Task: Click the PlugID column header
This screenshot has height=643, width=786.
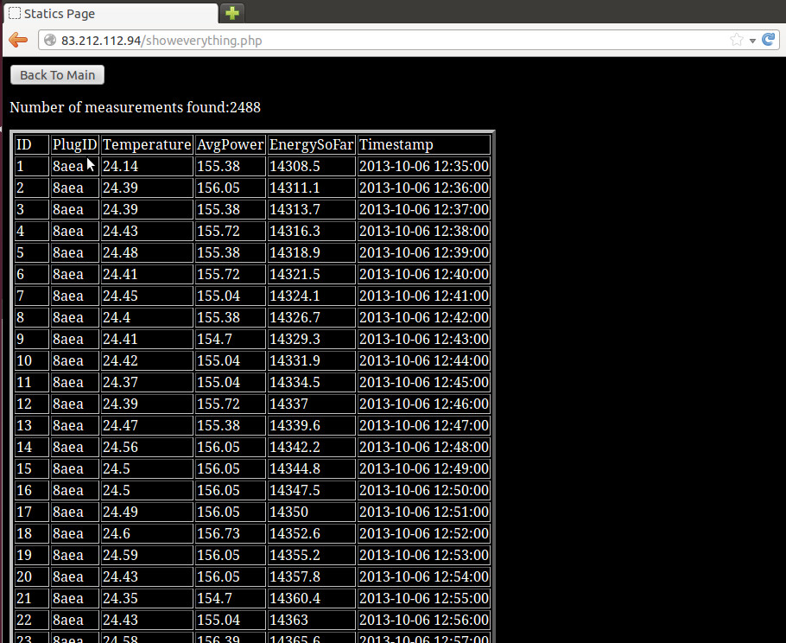Action: pos(74,144)
